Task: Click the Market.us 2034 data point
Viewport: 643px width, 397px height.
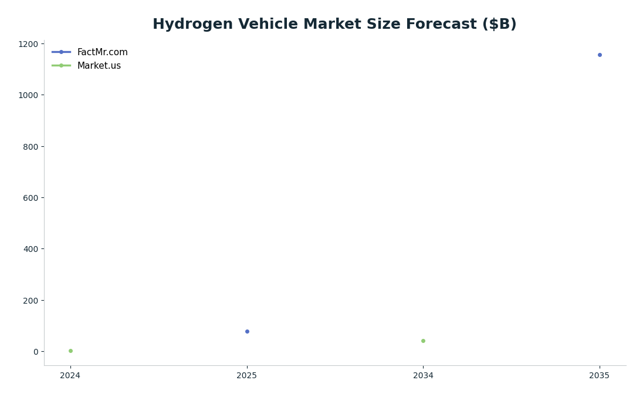Action: 423,341
